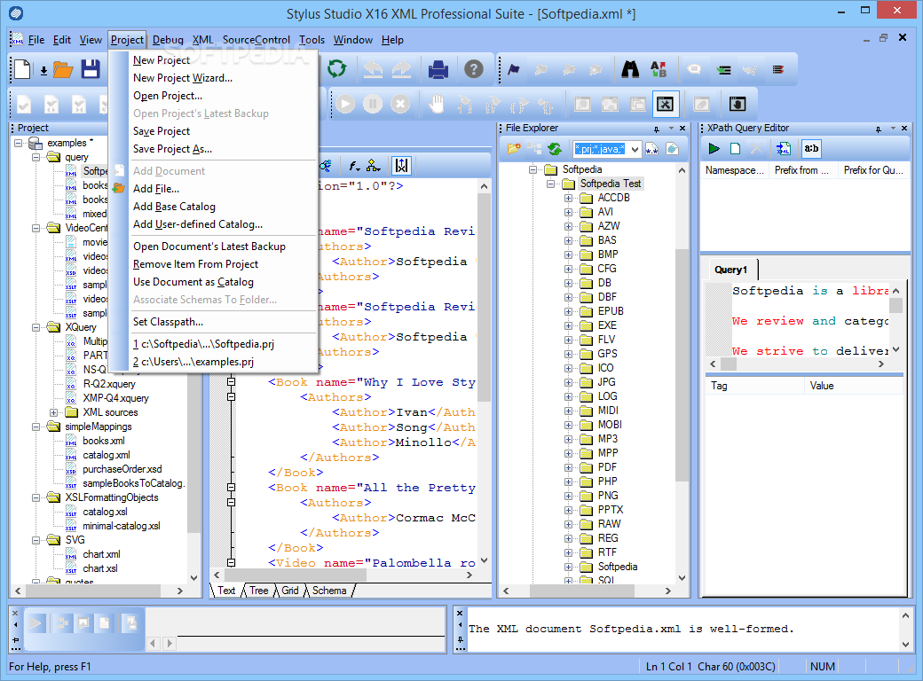Pin the File Explorer panel
This screenshot has height=681, width=923.
(657, 129)
